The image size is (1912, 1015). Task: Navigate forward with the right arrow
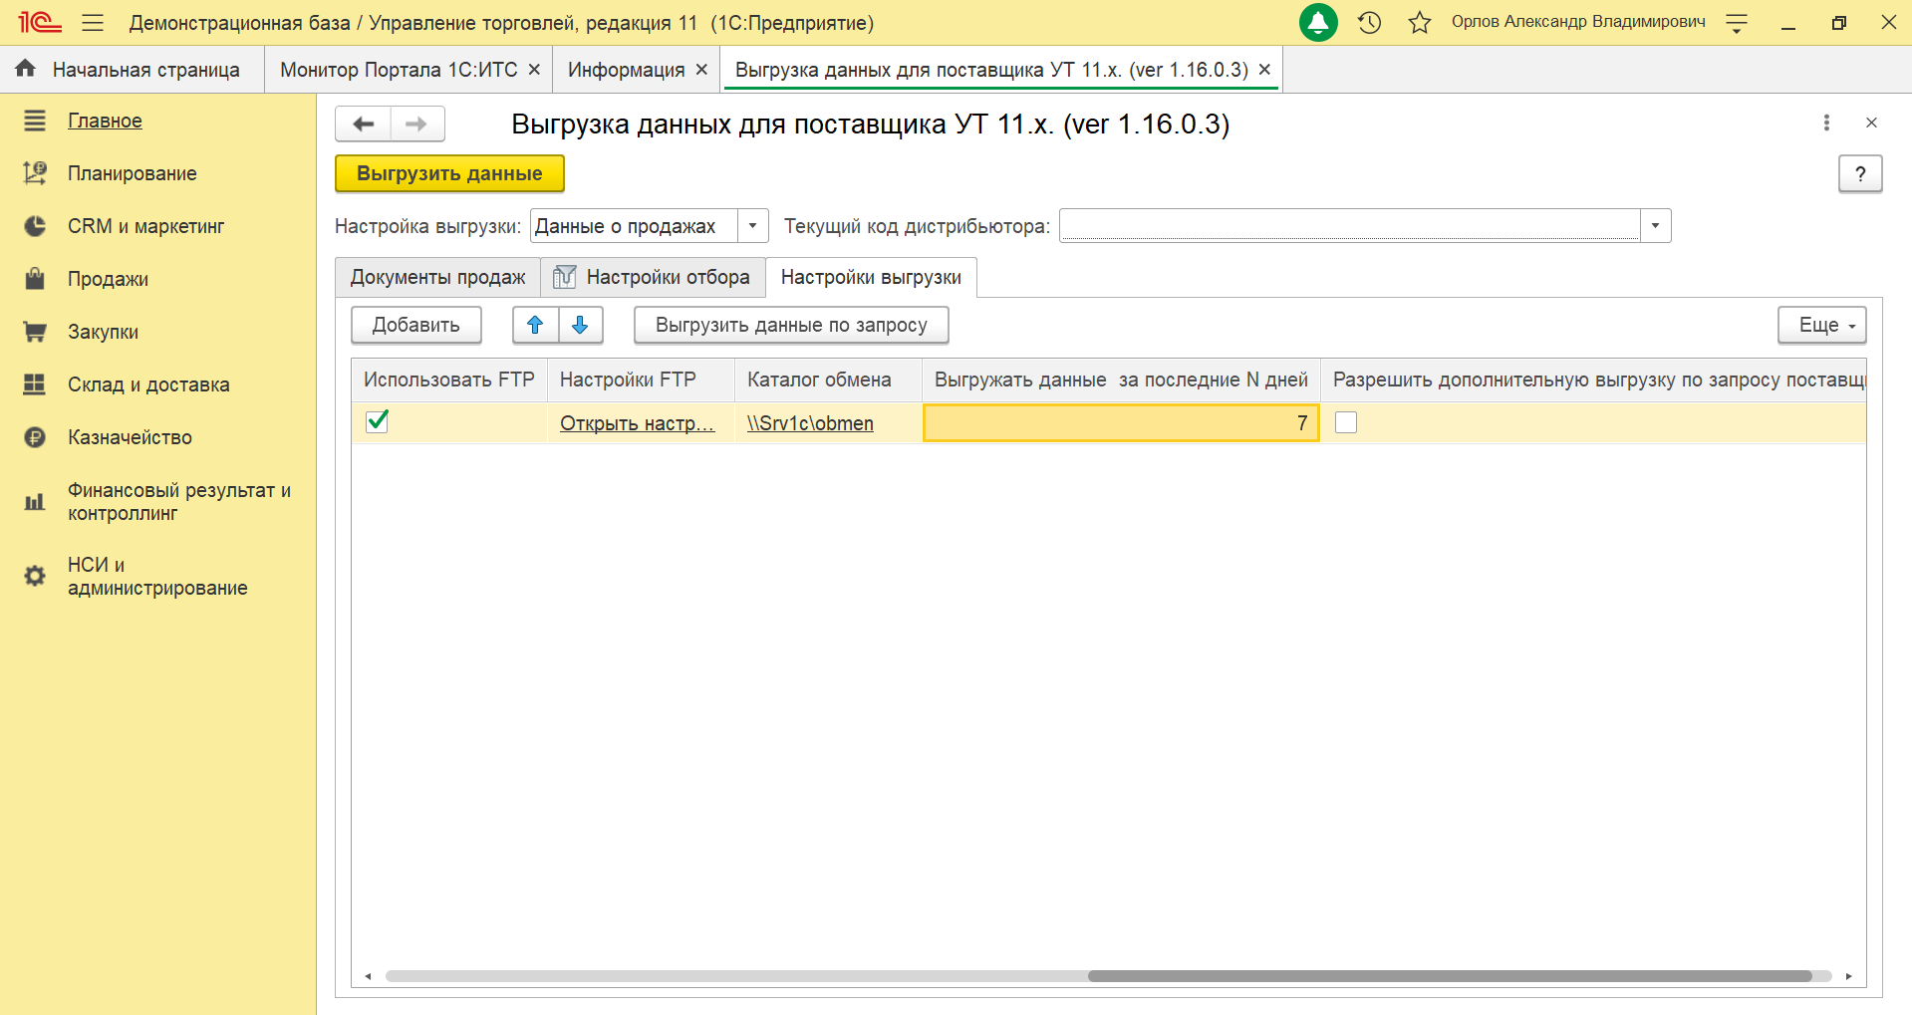417,125
